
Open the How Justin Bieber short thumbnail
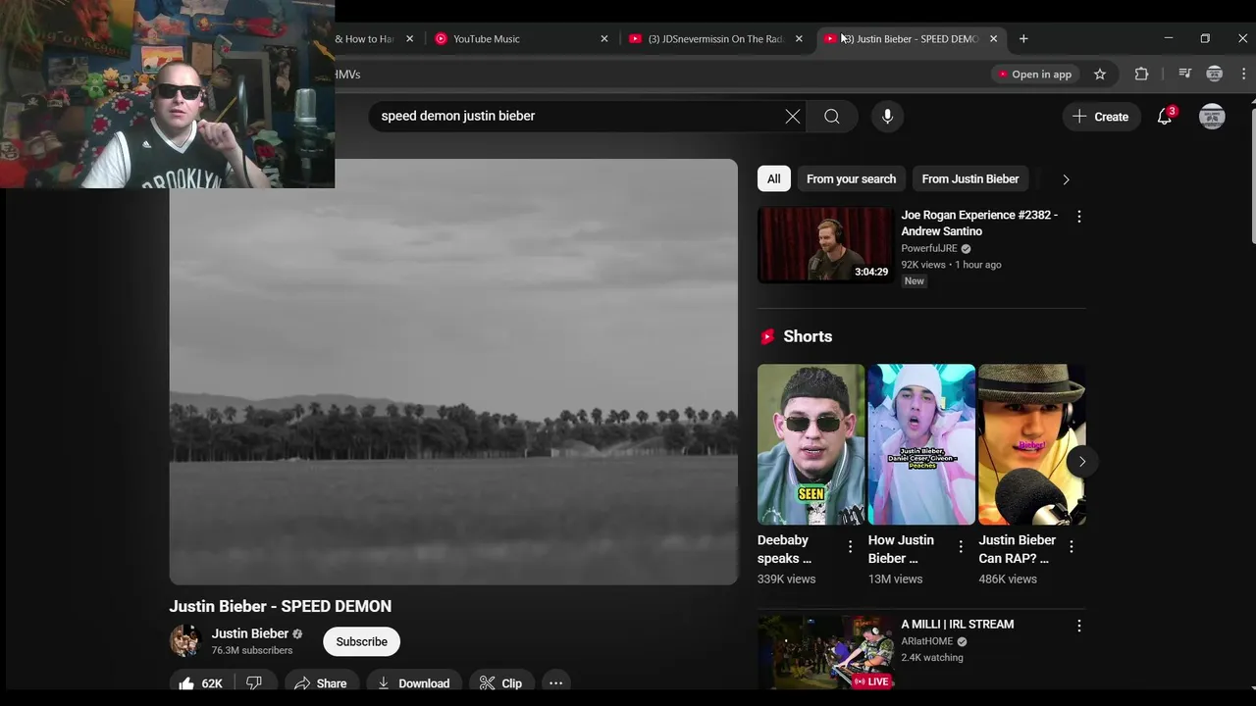921,445
